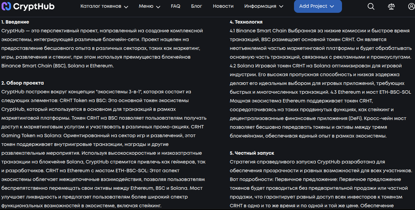Click the heading 4. Технология

pyautogui.click(x=246, y=22)
